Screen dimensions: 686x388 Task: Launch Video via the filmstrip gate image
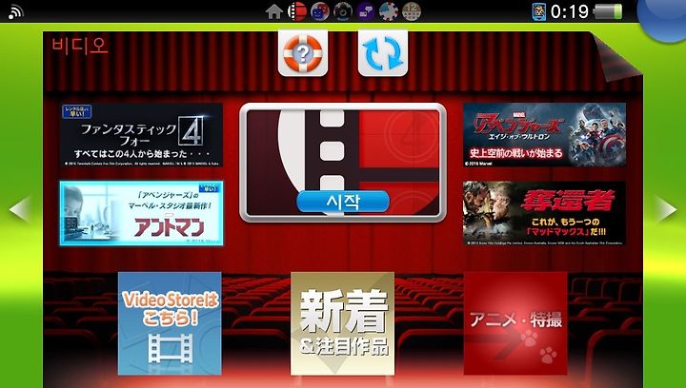click(x=343, y=163)
